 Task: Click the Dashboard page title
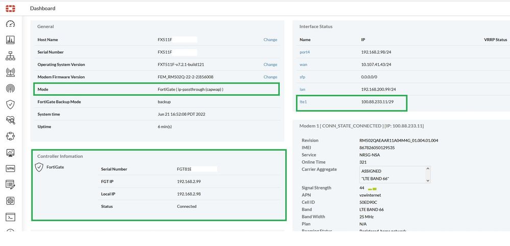coord(42,9)
